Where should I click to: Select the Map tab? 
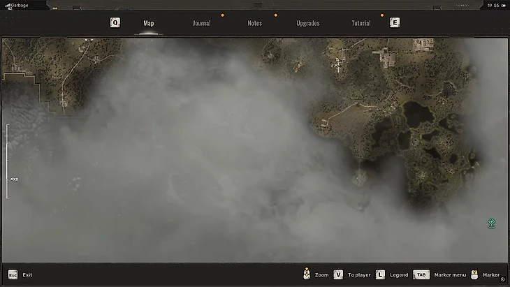149,23
